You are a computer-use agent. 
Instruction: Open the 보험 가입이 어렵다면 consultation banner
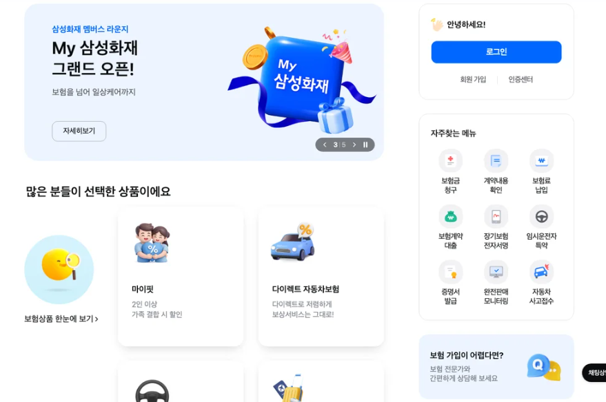pos(496,366)
